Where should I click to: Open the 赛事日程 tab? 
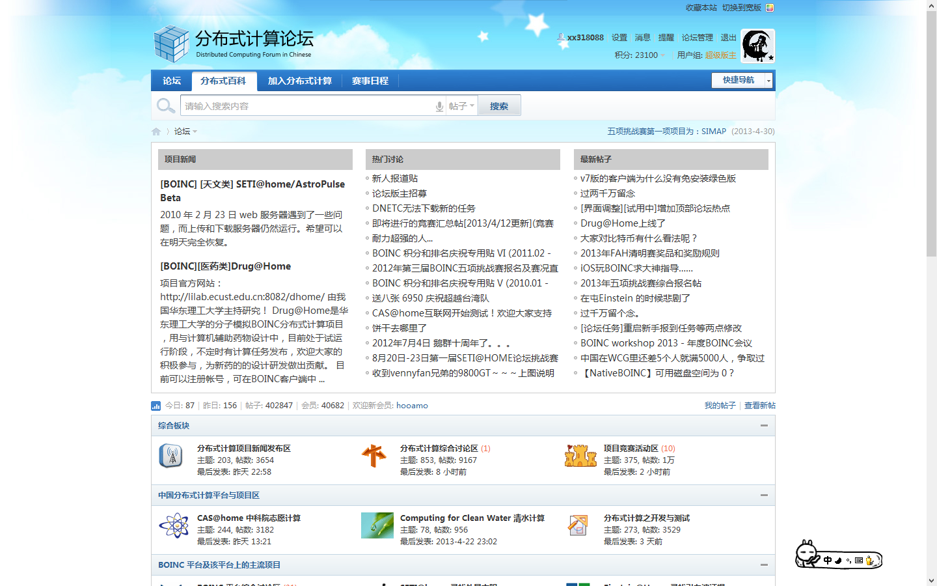[370, 81]
